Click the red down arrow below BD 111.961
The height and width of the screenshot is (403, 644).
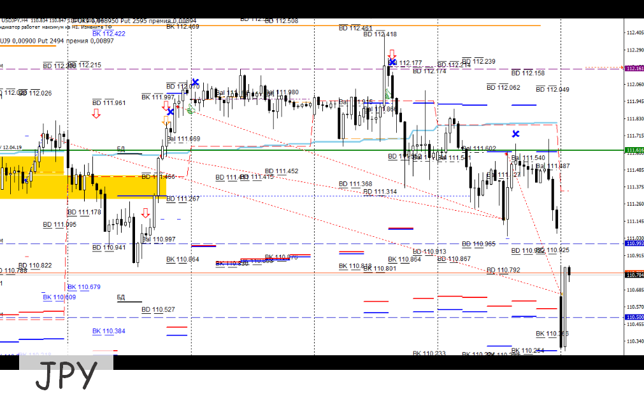coord(96,113)
